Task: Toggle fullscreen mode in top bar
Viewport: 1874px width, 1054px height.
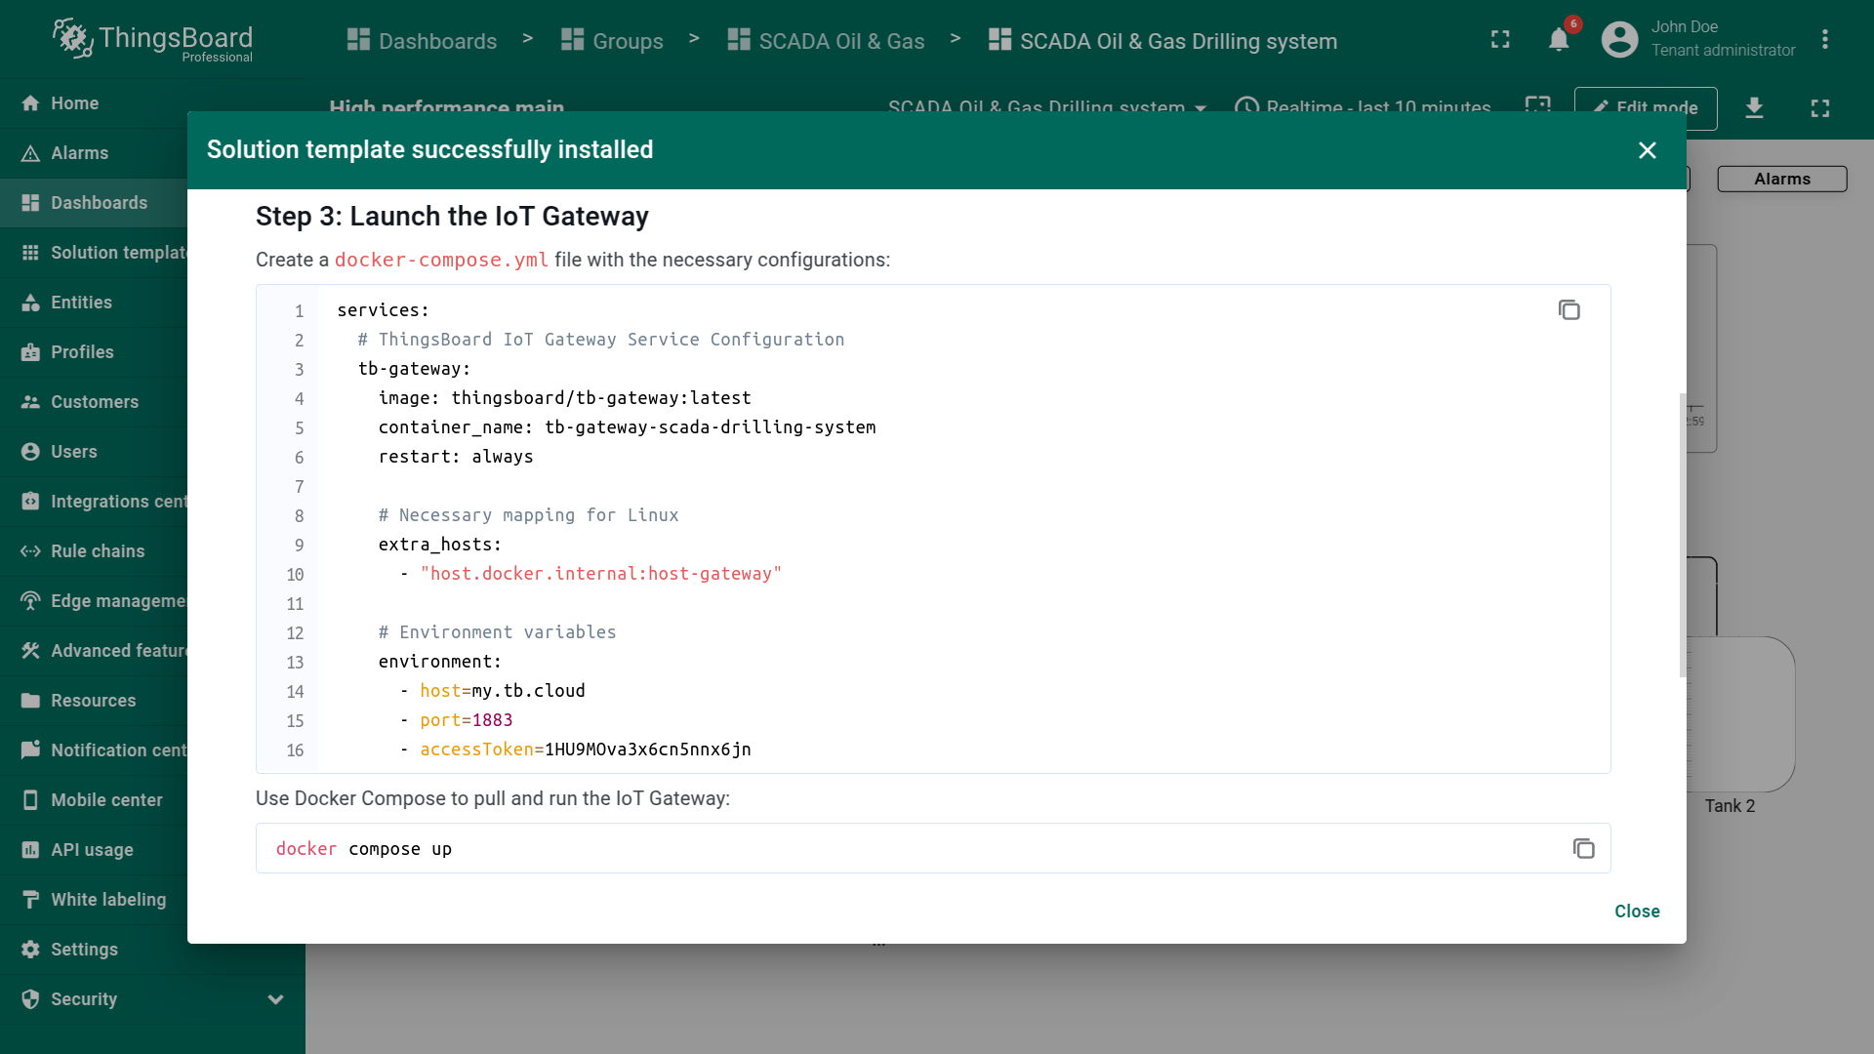Action: point(1500,40)
